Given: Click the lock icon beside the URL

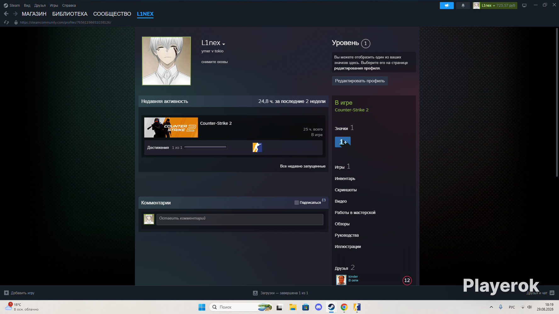Looking at the screenshot, I should (16, 22).
